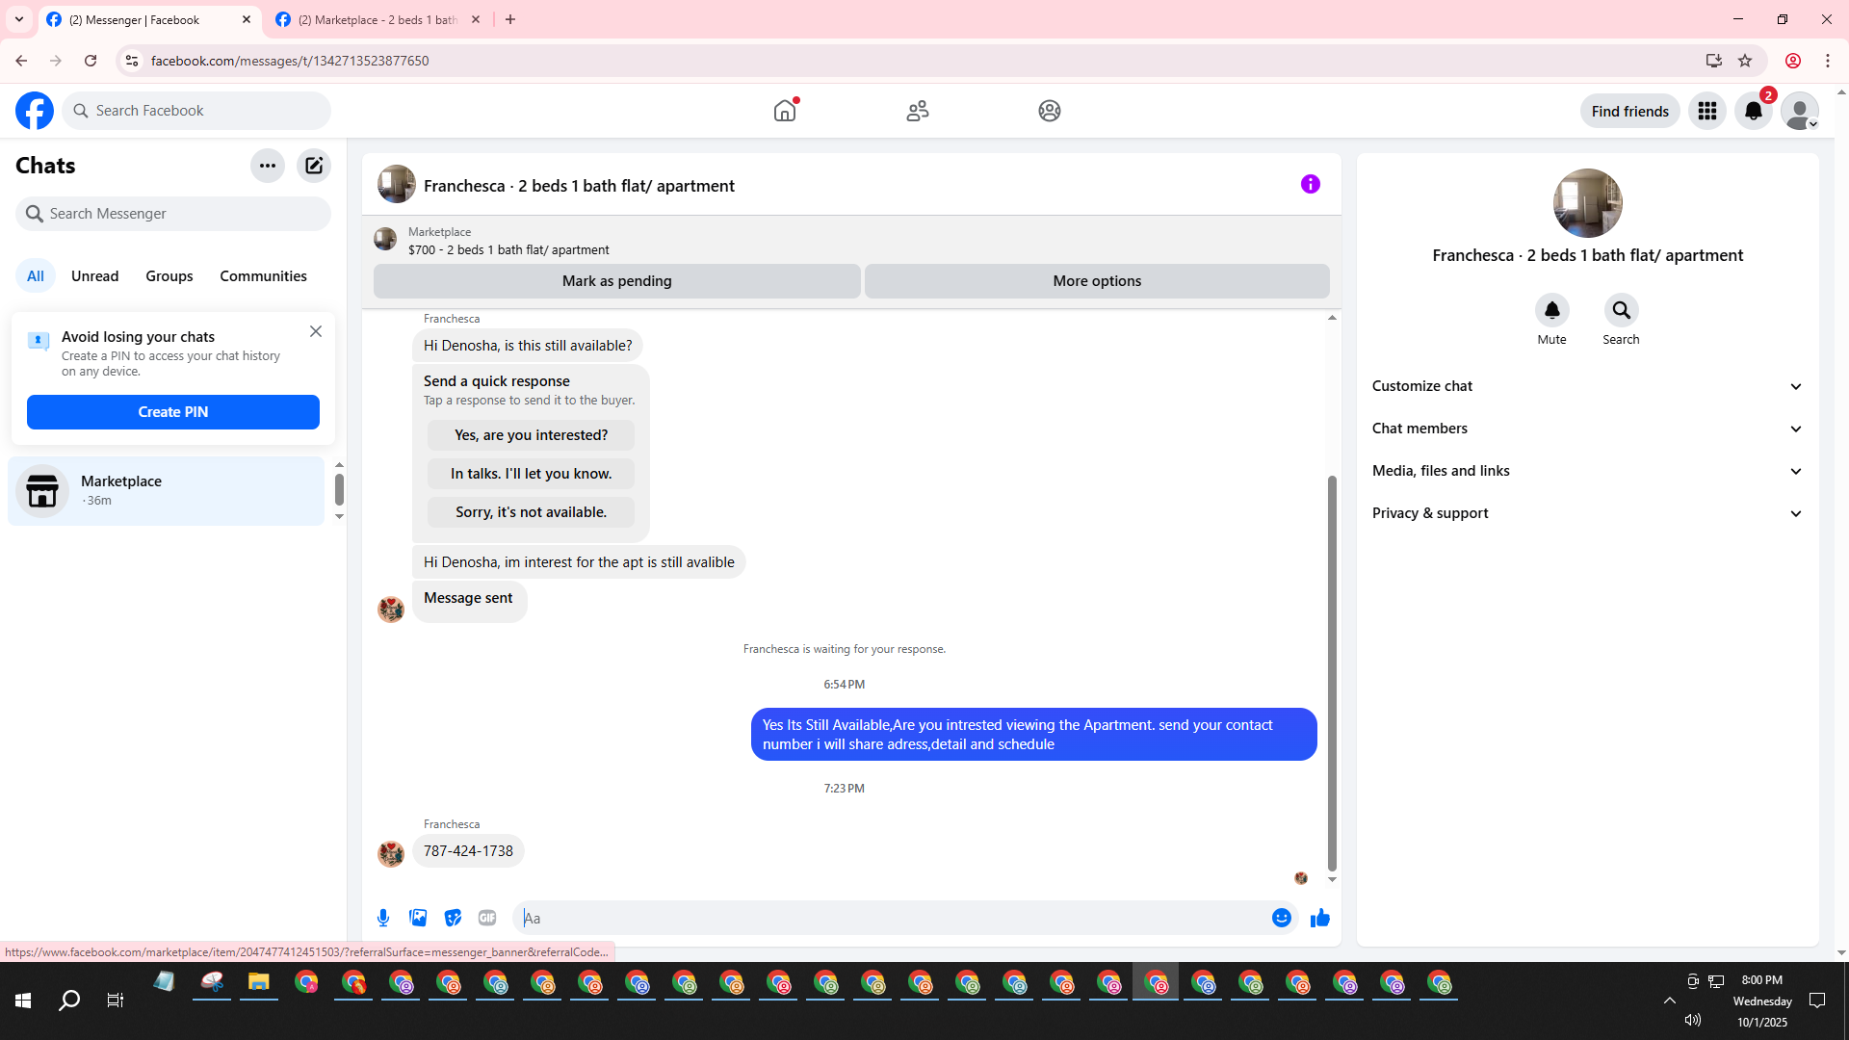1849x1040 pixels.
Task: Open the notifications bell icon
Action: [x=1754, y=111]
